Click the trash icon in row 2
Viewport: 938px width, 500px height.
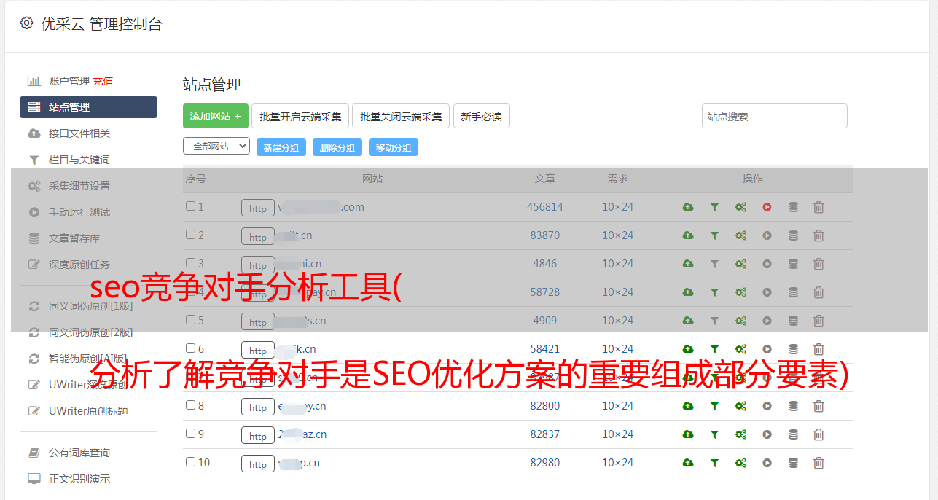818,235
